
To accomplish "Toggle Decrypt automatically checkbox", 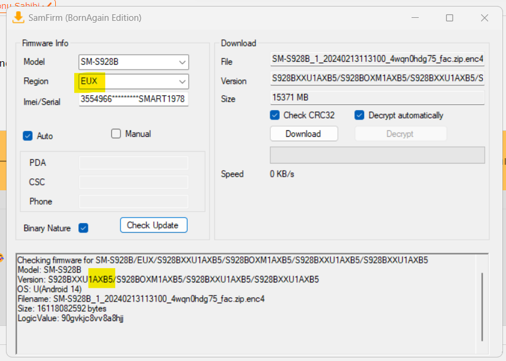I will pyautogui.click(x=359, y=115).
